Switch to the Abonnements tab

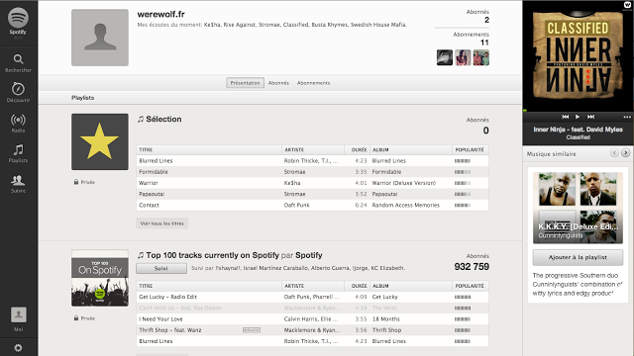pyautogui.click(x=313, y=83)
